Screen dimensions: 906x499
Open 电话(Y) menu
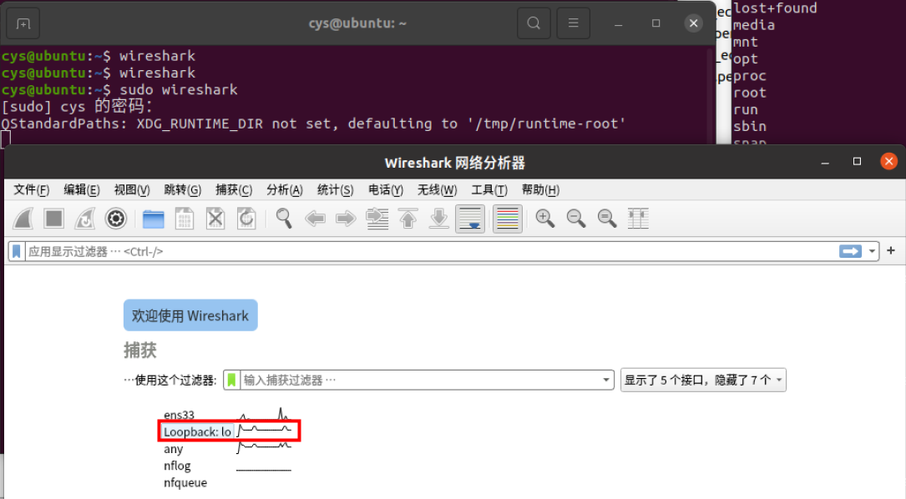[386, 190]
